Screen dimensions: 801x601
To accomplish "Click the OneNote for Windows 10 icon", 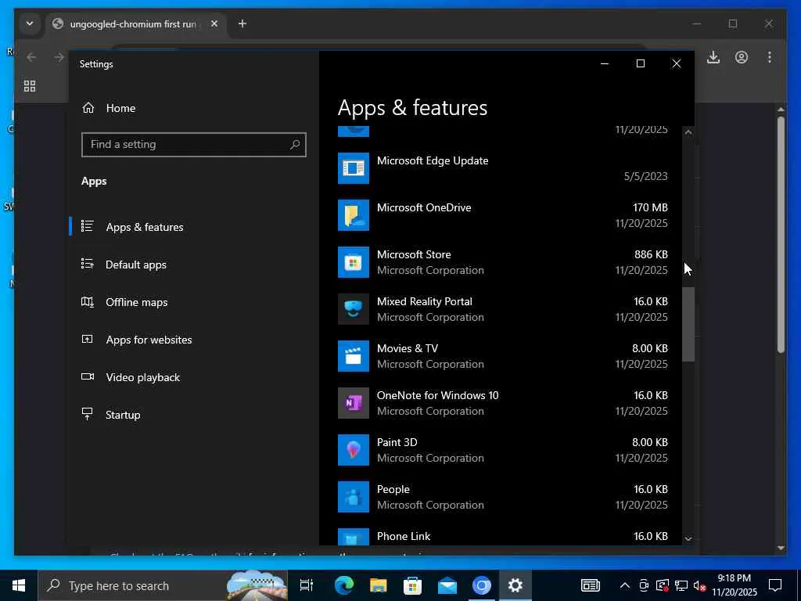I will click(353, 403).
